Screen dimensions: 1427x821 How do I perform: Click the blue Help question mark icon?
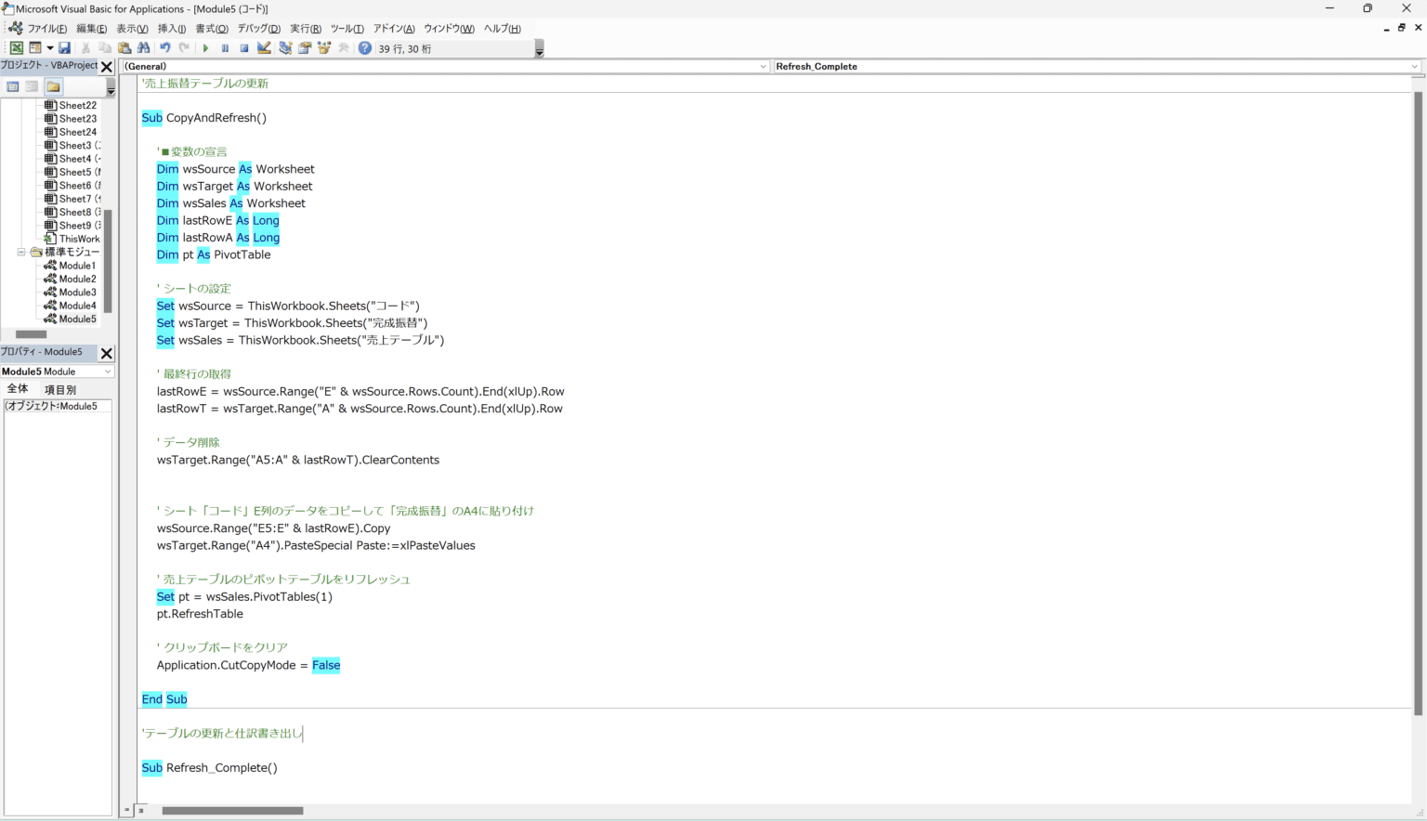(365, 48)
